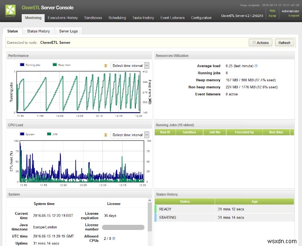Click the pause icon in CPU Load panel
The height and width of the screenshot is (246, 302).
pyautogui.click(x=106, y=135)
